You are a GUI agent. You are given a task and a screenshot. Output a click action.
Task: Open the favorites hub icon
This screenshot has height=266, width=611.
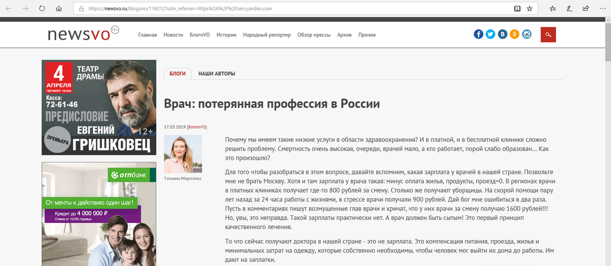click(x=553, y=9)
